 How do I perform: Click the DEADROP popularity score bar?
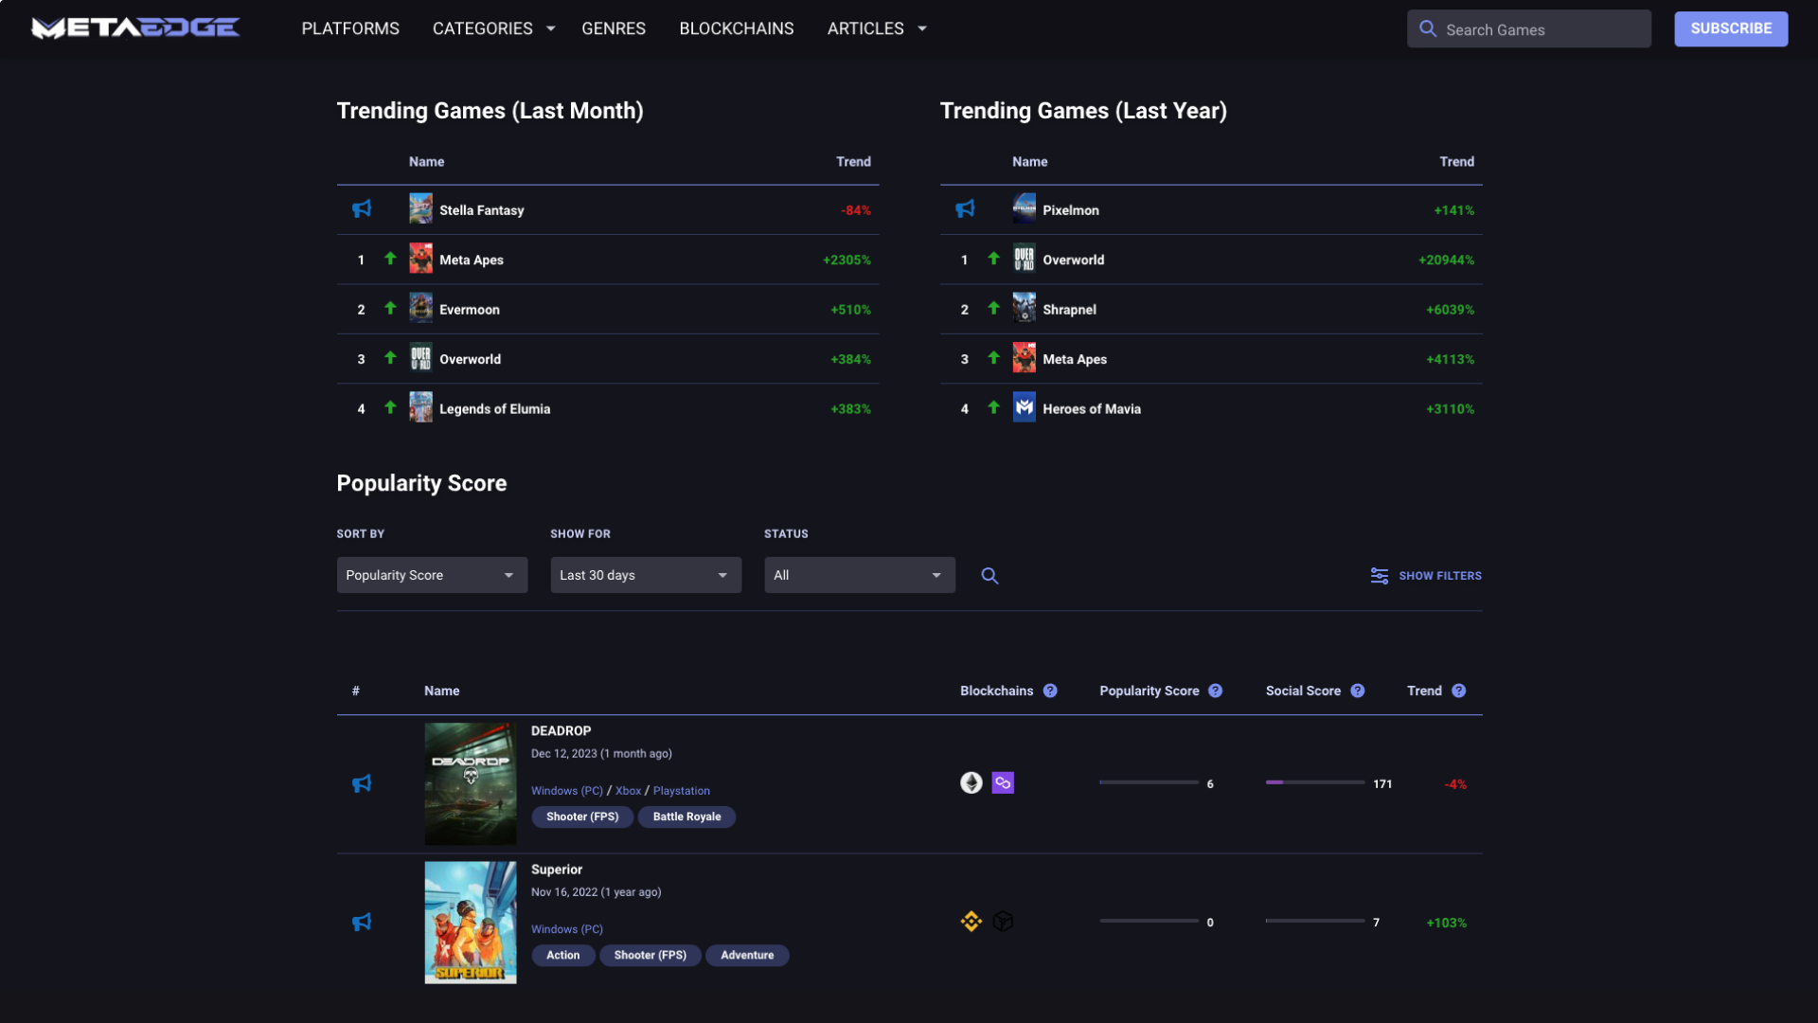[x=1149, y=782]
